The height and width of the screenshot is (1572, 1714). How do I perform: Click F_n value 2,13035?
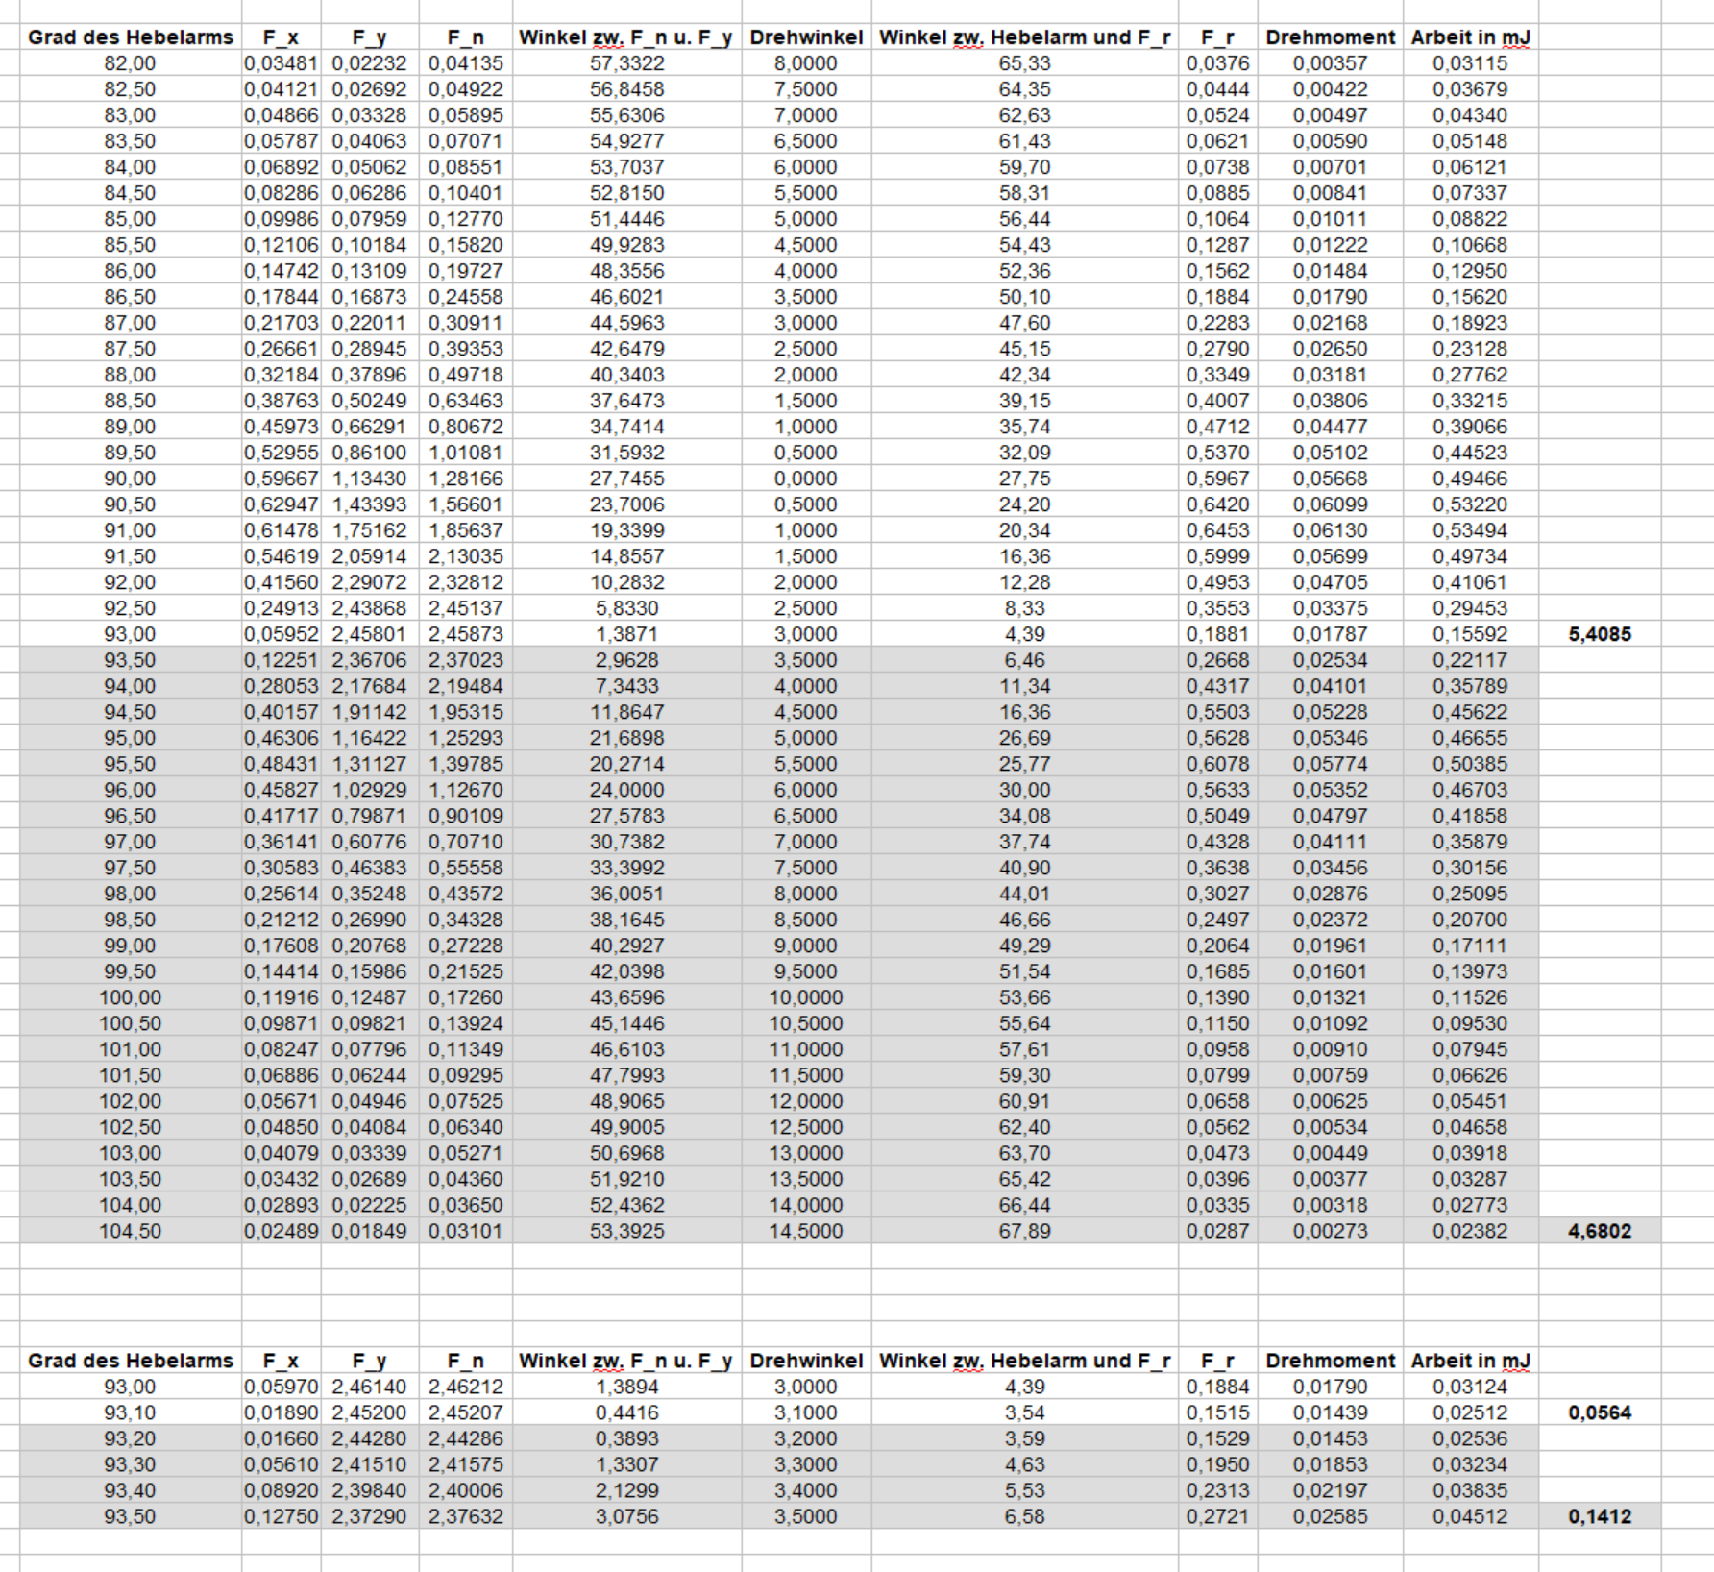tap(465, 556)
